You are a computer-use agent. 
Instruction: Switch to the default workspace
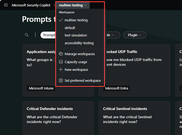(70, 28)
